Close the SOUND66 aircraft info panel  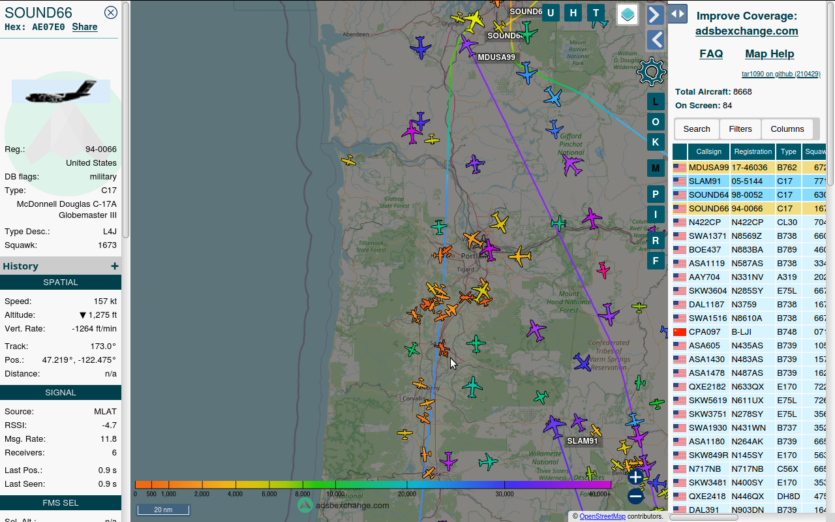pyautogui.click(x=111, y=12)
